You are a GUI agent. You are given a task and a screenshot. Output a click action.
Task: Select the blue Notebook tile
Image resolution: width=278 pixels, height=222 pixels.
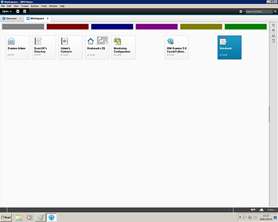tap(229, 47)
